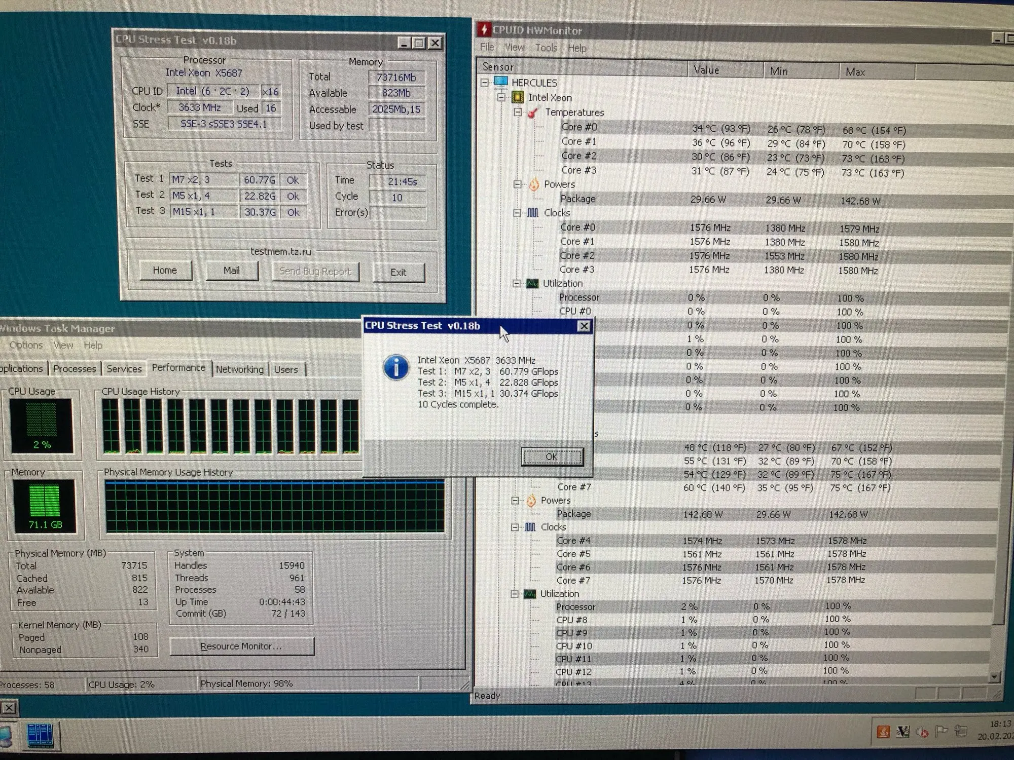Click the HWMonitor lightning bolt title icon
Viewport: 1014px width, 760px height.
tap(484, 30)
